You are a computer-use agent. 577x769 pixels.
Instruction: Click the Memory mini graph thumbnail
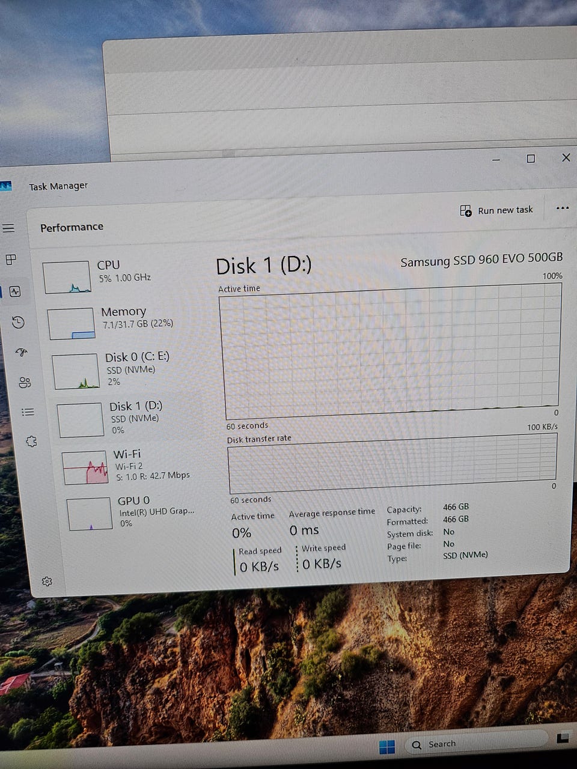[x=71, y=324]
